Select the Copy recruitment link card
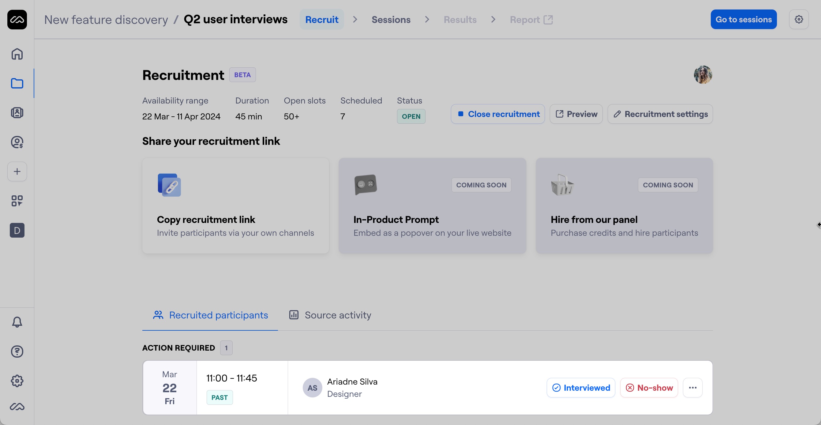Screen dimensions: 821x425 (x=235, y=206)
